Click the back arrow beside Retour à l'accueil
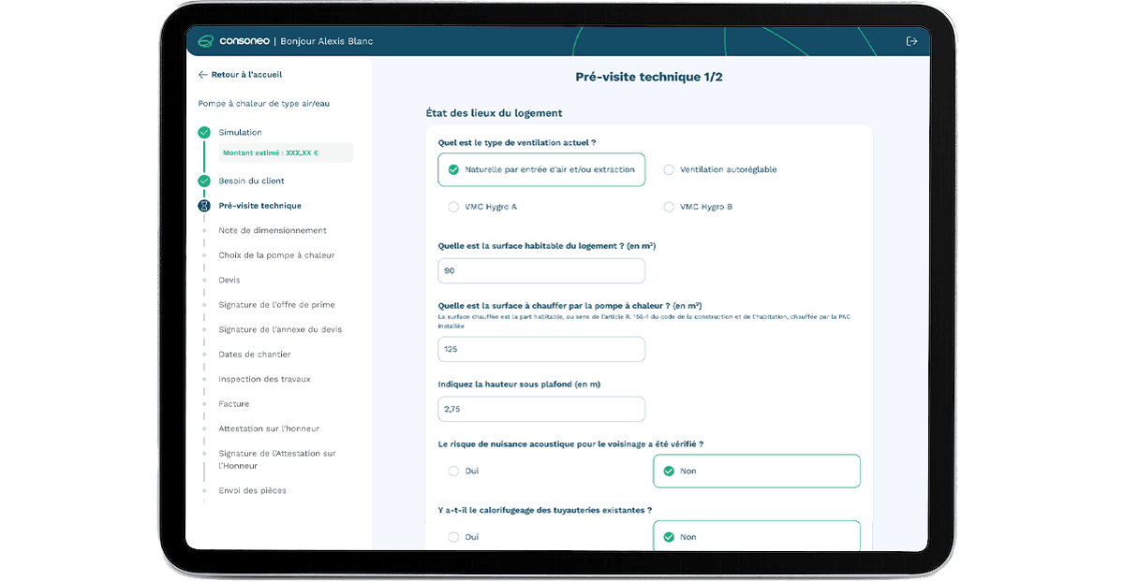The width and height of the screenshot is (1124, 581). [x=202, y=75]
